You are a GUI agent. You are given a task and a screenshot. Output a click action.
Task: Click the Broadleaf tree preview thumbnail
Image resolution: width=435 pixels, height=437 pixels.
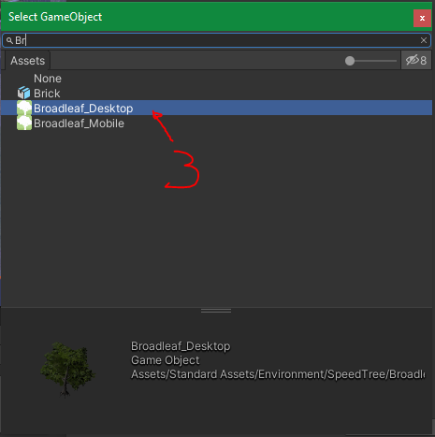point(67,370)
